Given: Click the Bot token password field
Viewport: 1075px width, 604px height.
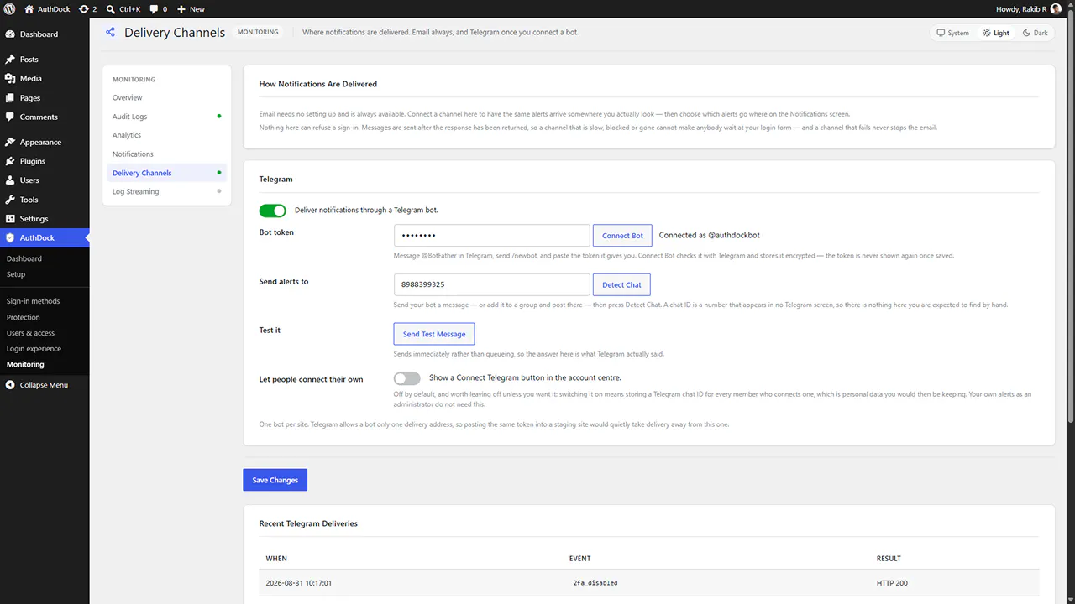Looking at the screenshot, I should 492,236.
